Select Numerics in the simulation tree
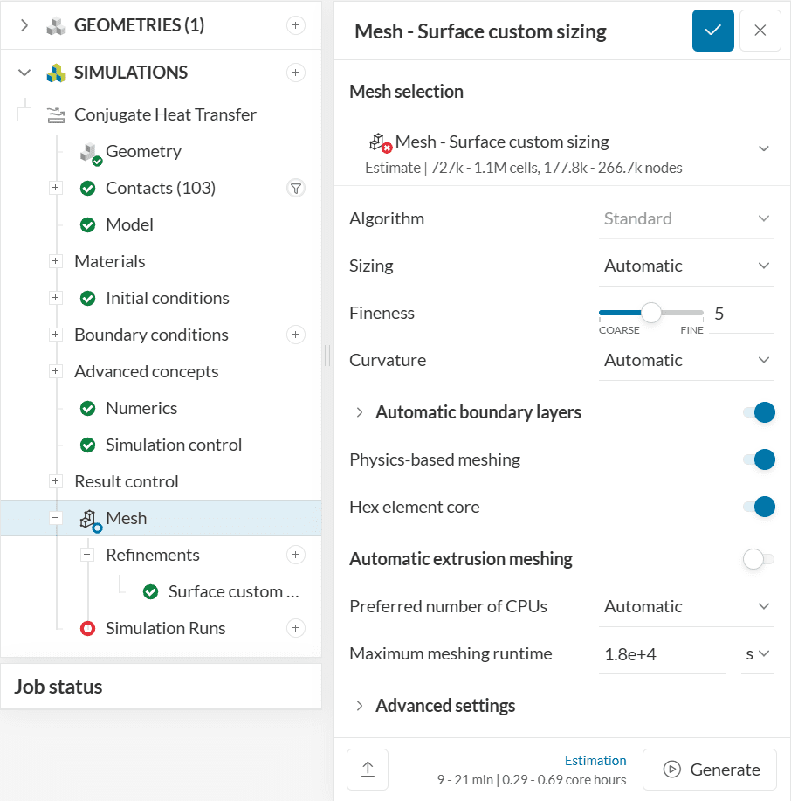The height and width of the screenshot is (801, 791). tap(141, 408)
